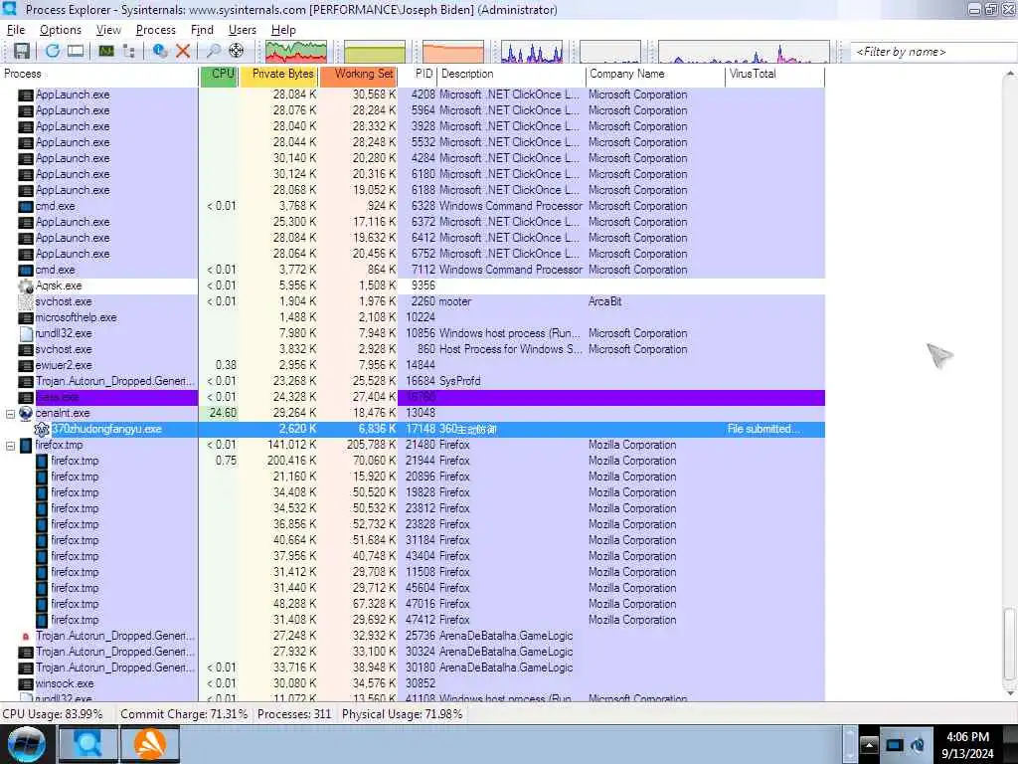The image size is (1018, 764).
Task: Click the Processes: 311 status entry
Action: click(x=294, y=714)
